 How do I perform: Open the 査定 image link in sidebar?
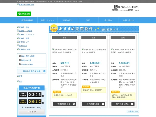point(19,76)
